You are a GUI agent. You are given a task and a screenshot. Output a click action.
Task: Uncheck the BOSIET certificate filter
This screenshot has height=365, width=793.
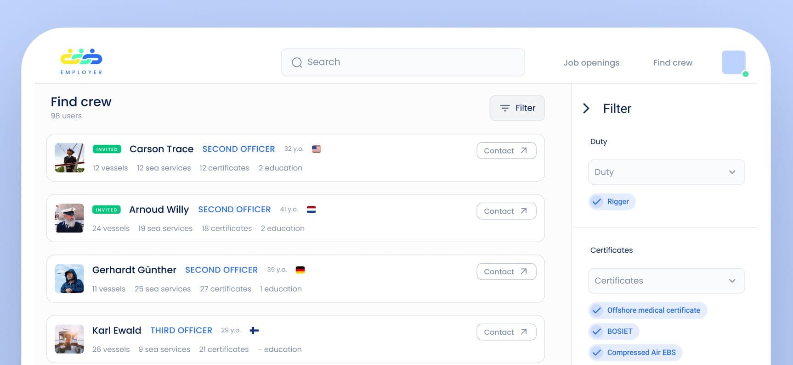(597, 332)
